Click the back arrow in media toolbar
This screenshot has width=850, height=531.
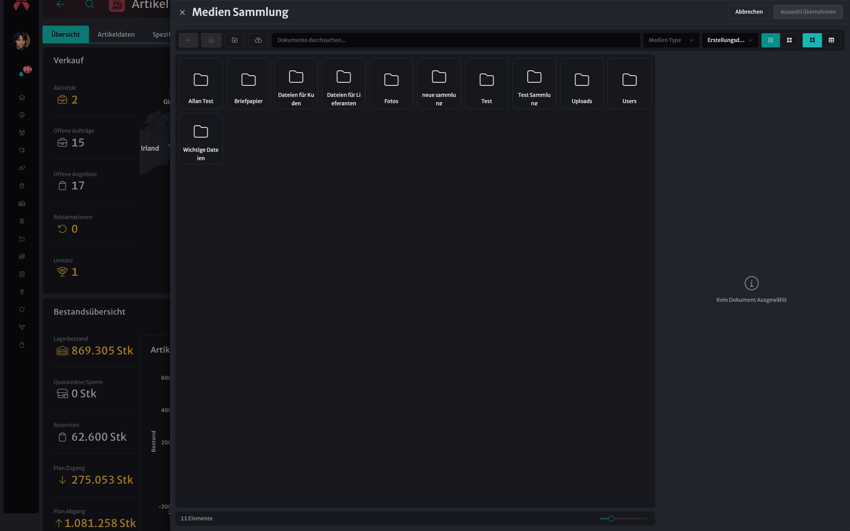188,40
